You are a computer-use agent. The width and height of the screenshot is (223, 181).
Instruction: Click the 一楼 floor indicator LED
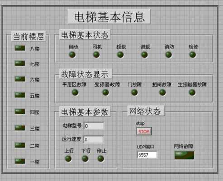tap(20, 161)
